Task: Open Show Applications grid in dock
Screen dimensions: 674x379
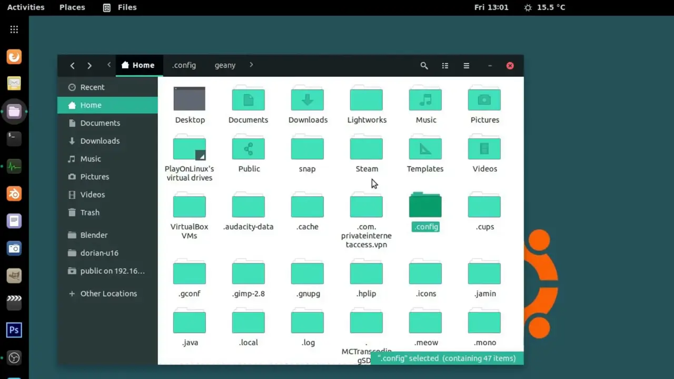Action: point(14,29)
